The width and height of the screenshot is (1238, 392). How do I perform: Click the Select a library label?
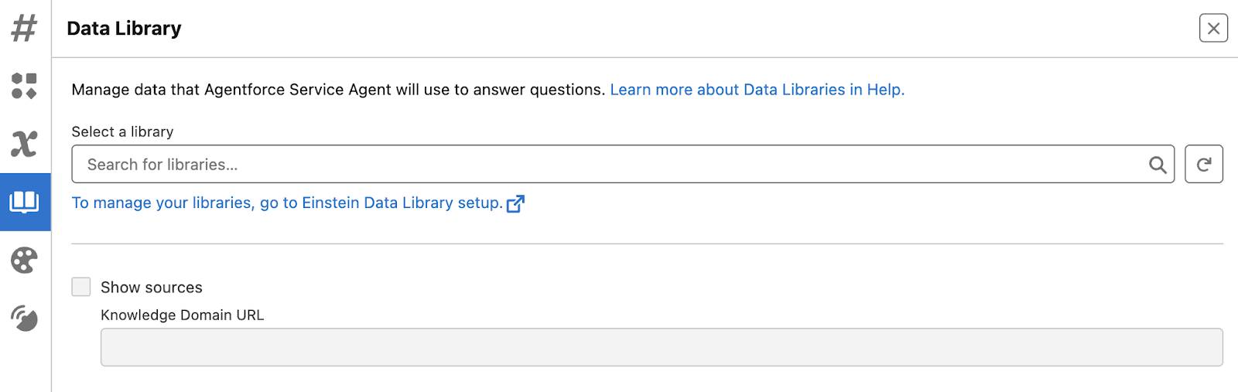[122, 131]
